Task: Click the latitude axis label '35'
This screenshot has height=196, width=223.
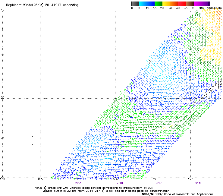Action: (x=2, y=55)
